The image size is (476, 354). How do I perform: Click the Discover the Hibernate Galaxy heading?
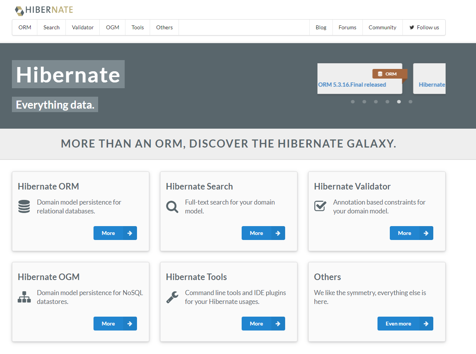pos(229,144)
